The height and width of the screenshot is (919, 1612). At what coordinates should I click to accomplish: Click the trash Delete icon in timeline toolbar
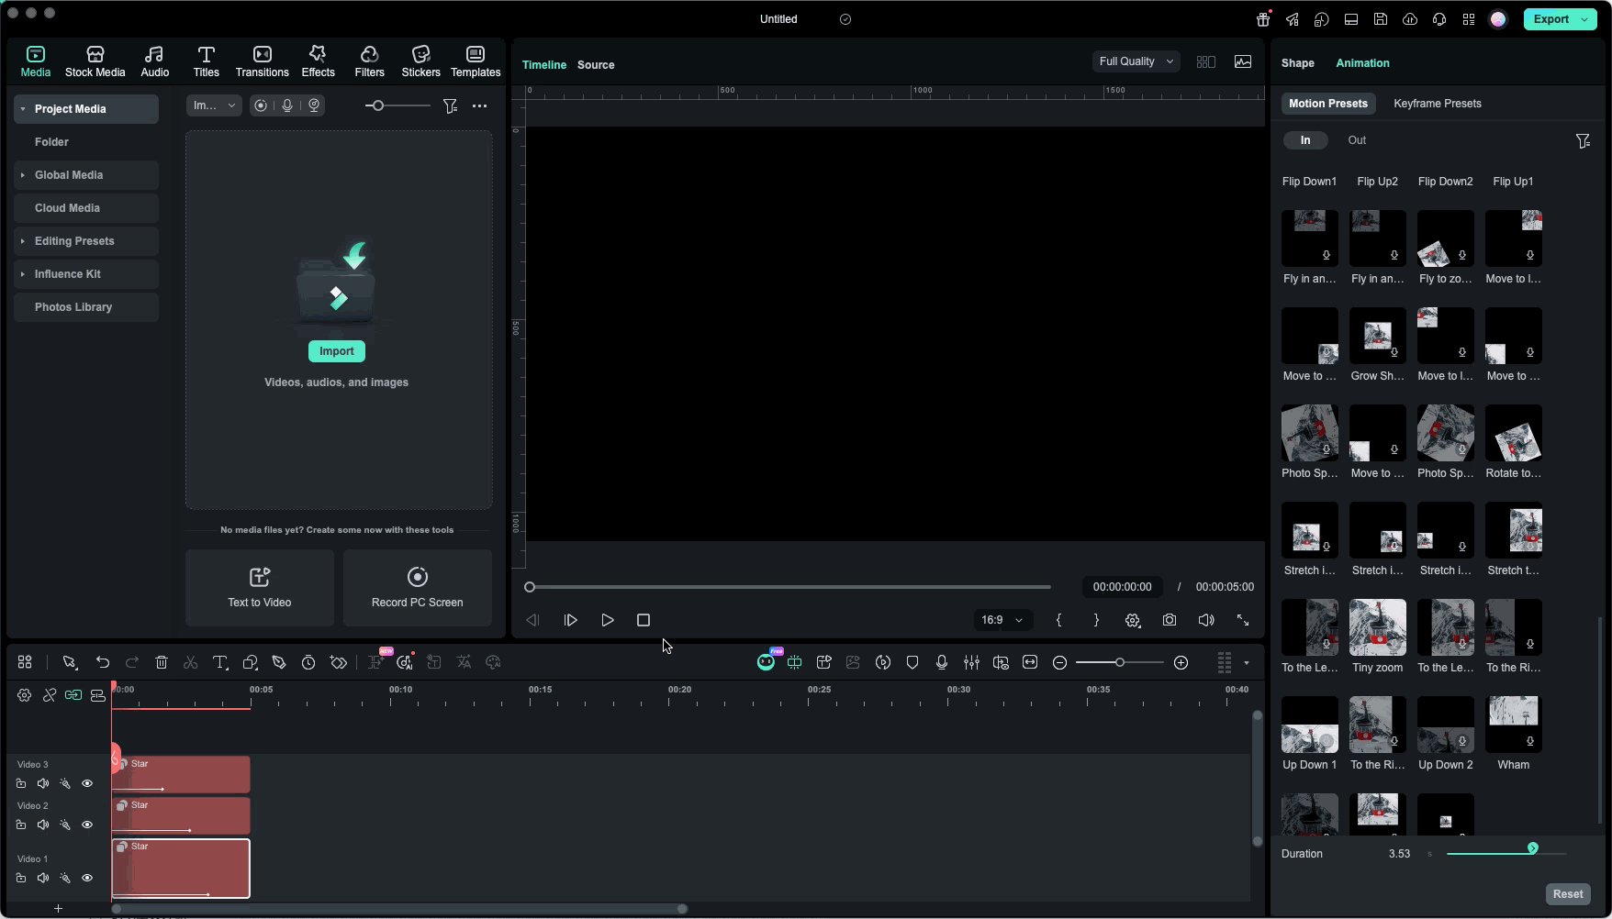pos(162,662)
